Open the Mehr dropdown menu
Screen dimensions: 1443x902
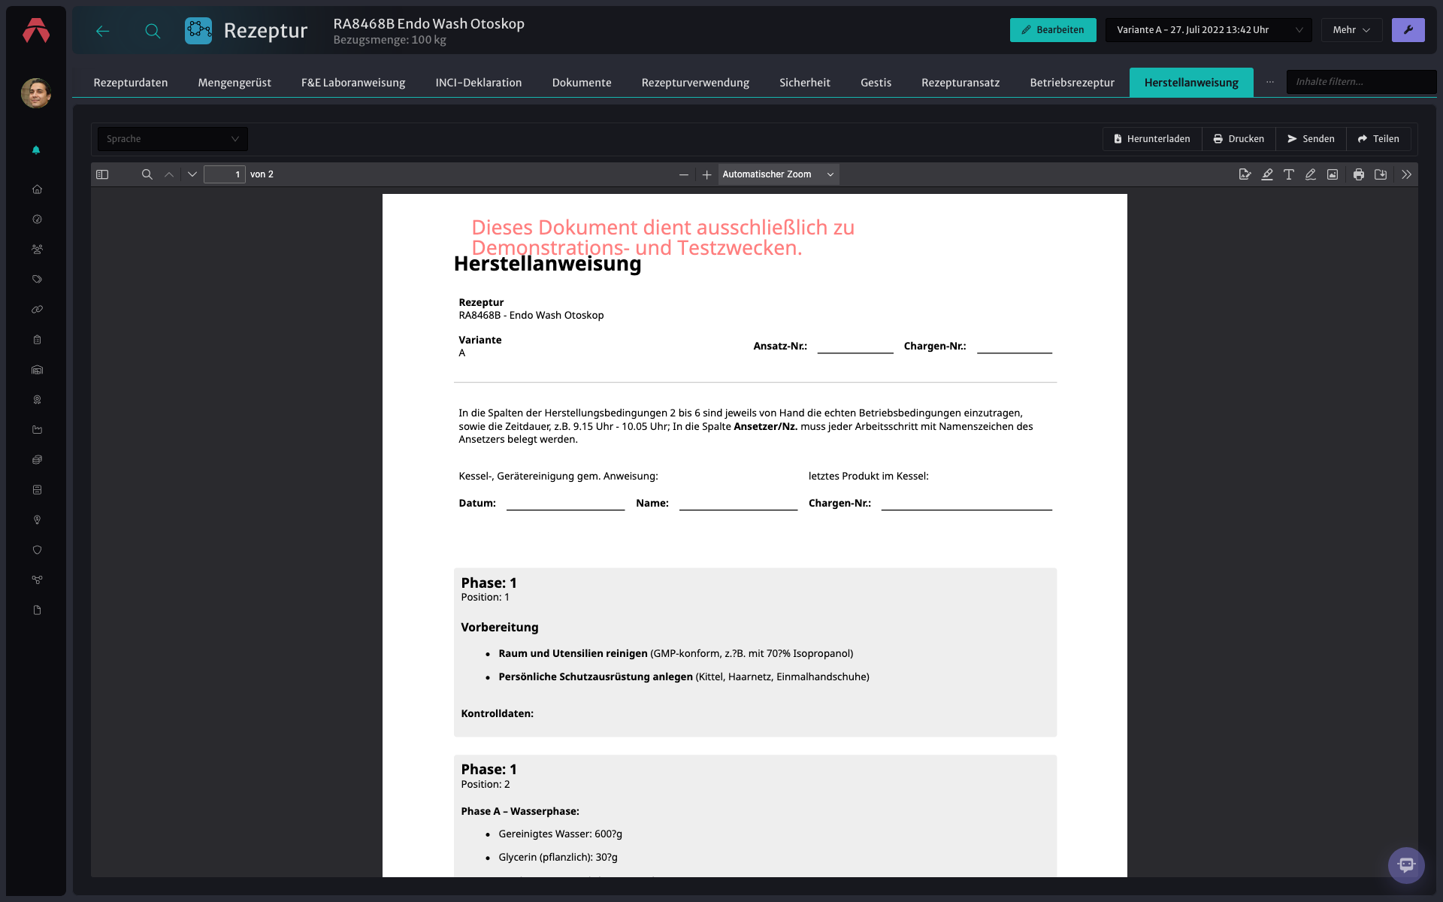(x=1351, y=30)
